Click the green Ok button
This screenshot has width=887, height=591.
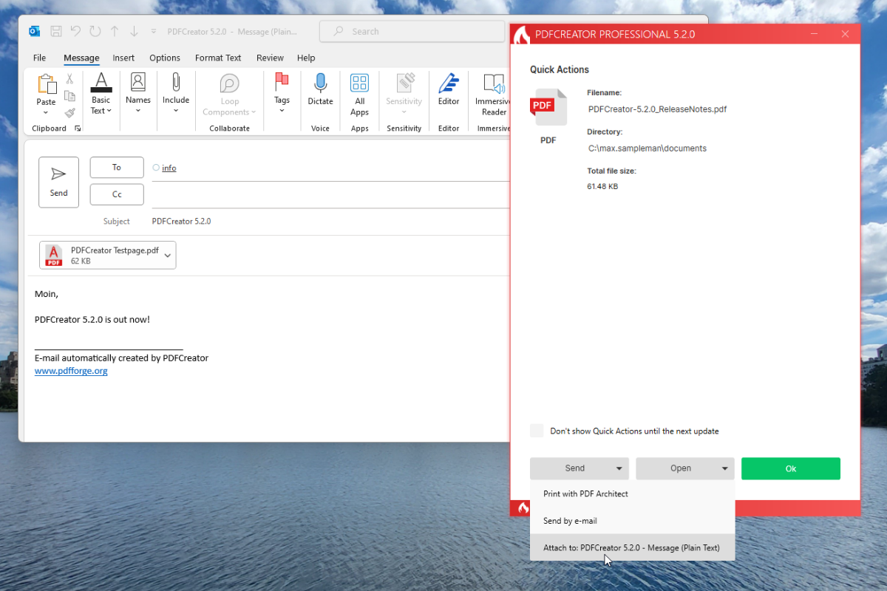point(791,468)
